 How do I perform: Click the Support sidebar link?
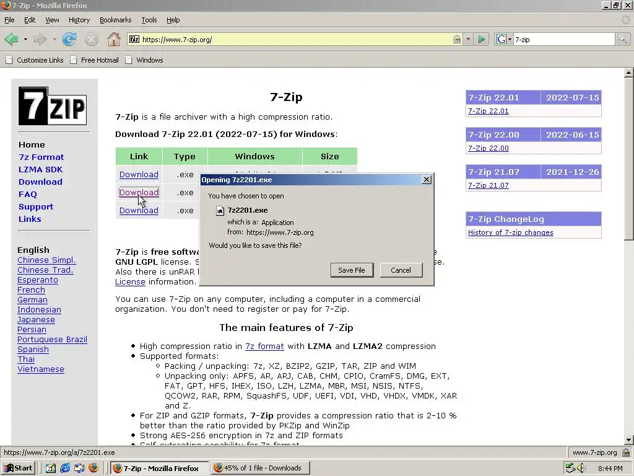[36, 207]
